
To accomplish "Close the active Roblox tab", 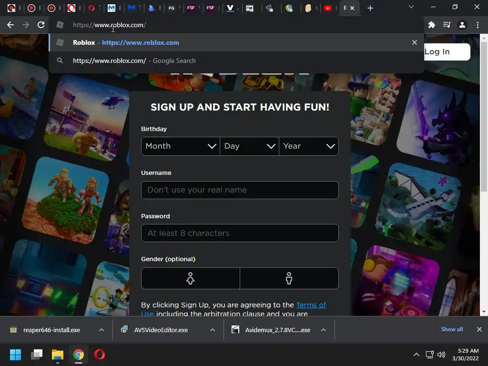I will click(x=352, y=8).
